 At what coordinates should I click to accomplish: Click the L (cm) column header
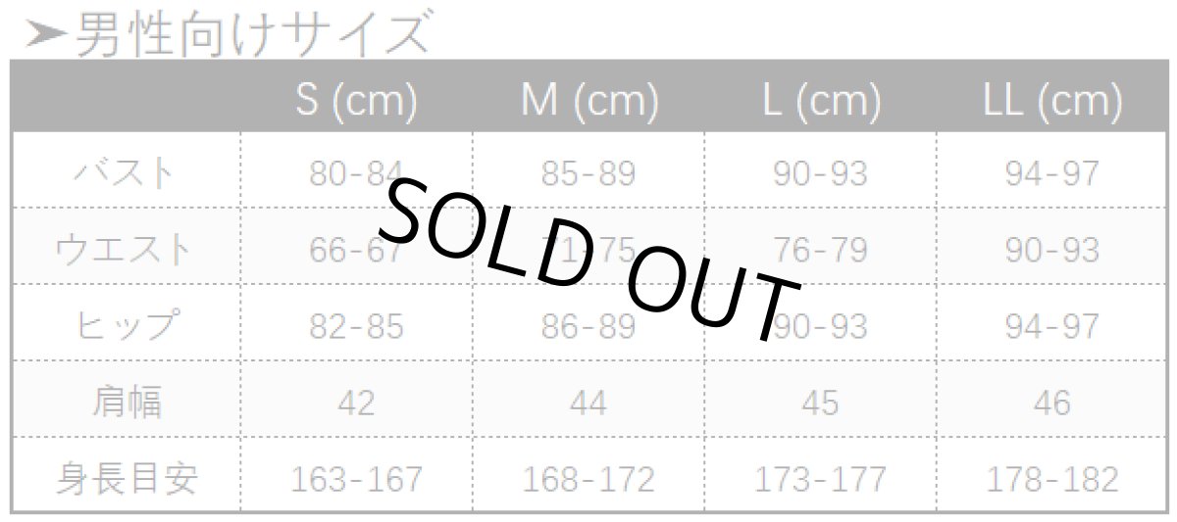[820, 100]
